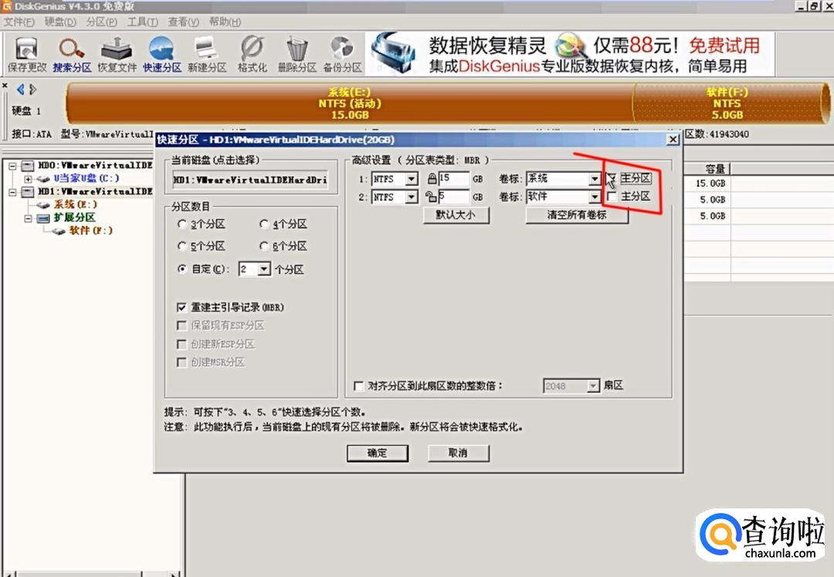
Task: Select the 3个分区 radio option
Action: pyautogui.click(x=182, y=224)
